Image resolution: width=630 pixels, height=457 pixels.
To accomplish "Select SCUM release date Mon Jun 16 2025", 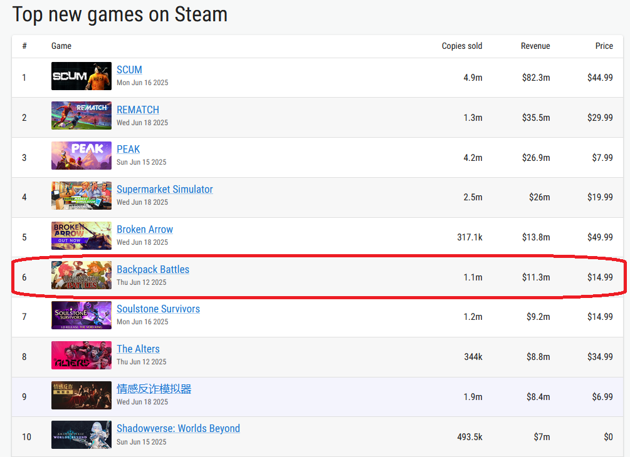I will click(142, 83).
